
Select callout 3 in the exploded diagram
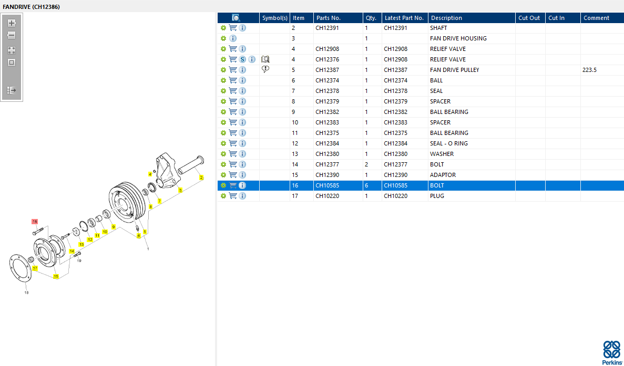(x=180, y=191)
